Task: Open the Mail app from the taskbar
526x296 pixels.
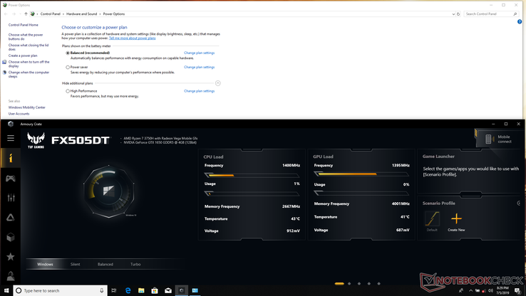Action: tap(168, 290)
